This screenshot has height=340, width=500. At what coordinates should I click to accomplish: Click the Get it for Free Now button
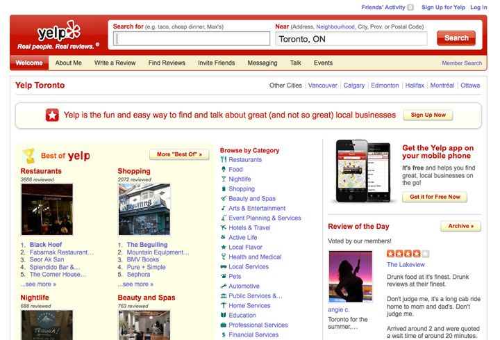(x=435, y=197)
